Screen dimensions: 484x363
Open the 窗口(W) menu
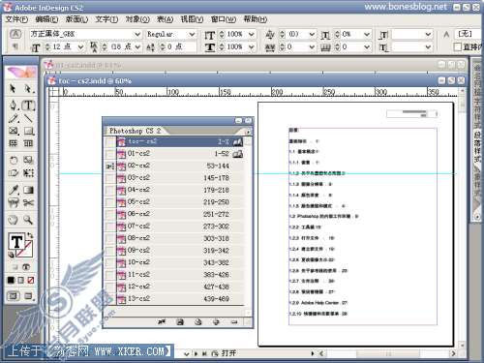tap(224, 19)
